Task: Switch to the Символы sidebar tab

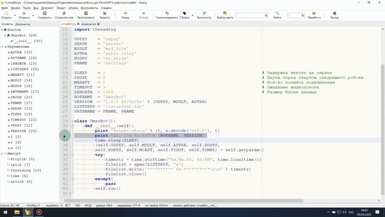Action: [7, 24]
